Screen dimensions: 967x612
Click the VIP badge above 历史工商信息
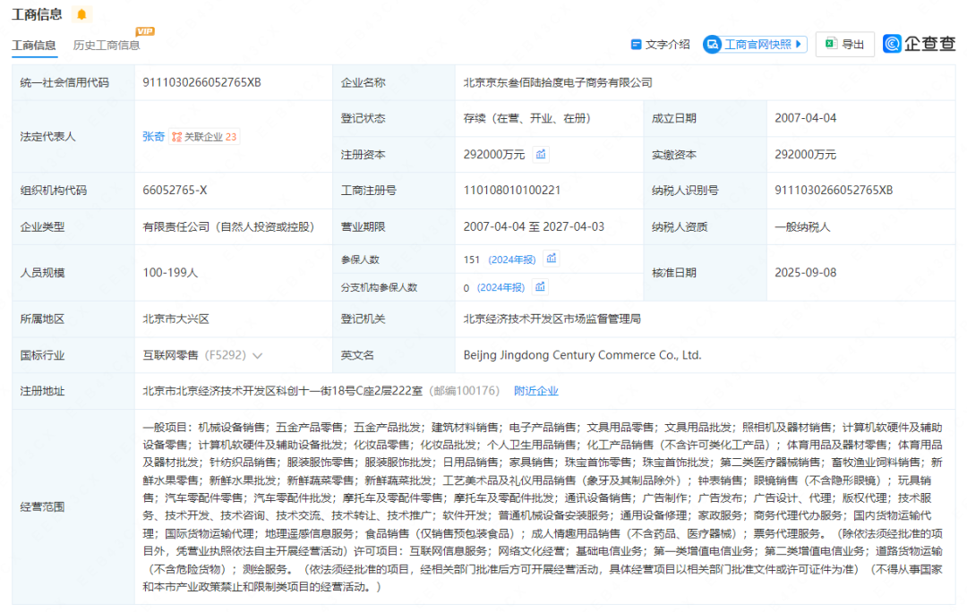(145, 31)
